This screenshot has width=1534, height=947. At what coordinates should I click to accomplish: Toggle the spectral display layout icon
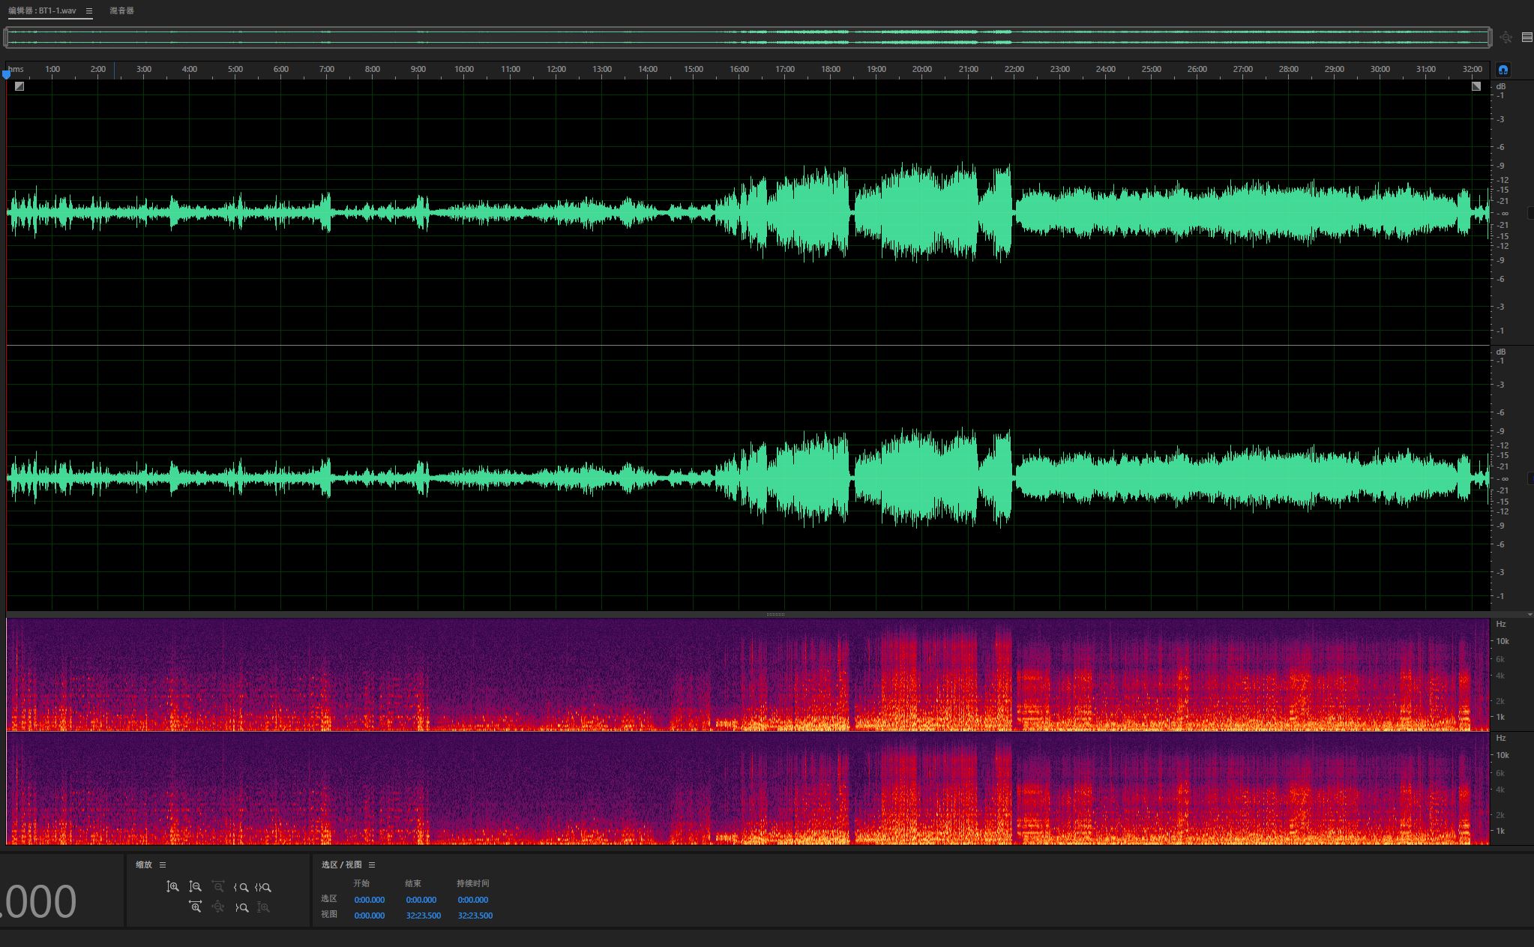pyautogui.click(x=1527, y=37)
